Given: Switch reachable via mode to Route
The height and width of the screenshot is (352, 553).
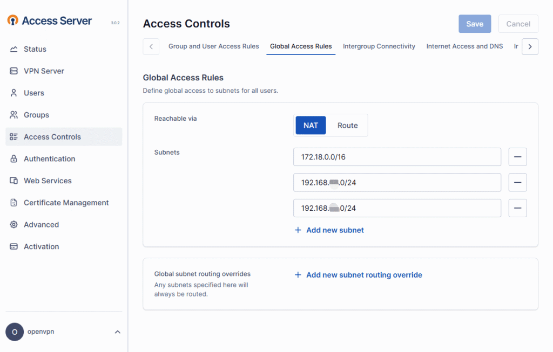Looking at the screenshot, I should click(x=347, y=126).
